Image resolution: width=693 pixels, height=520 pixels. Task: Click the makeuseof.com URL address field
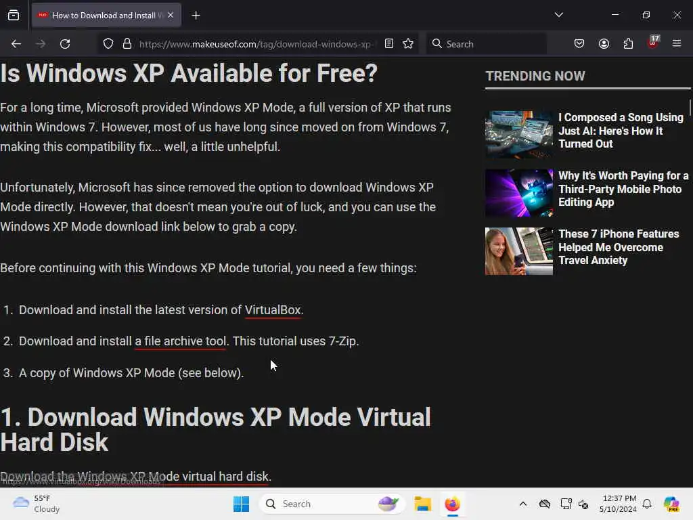click(x=256, y=44)
